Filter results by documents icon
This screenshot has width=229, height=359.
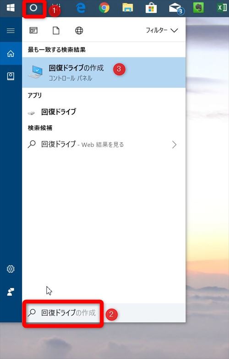(56, 30)
